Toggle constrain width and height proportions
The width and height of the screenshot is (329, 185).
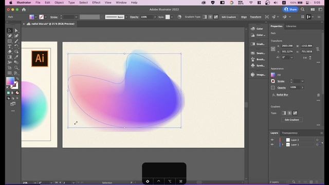[x=318, y=49]
